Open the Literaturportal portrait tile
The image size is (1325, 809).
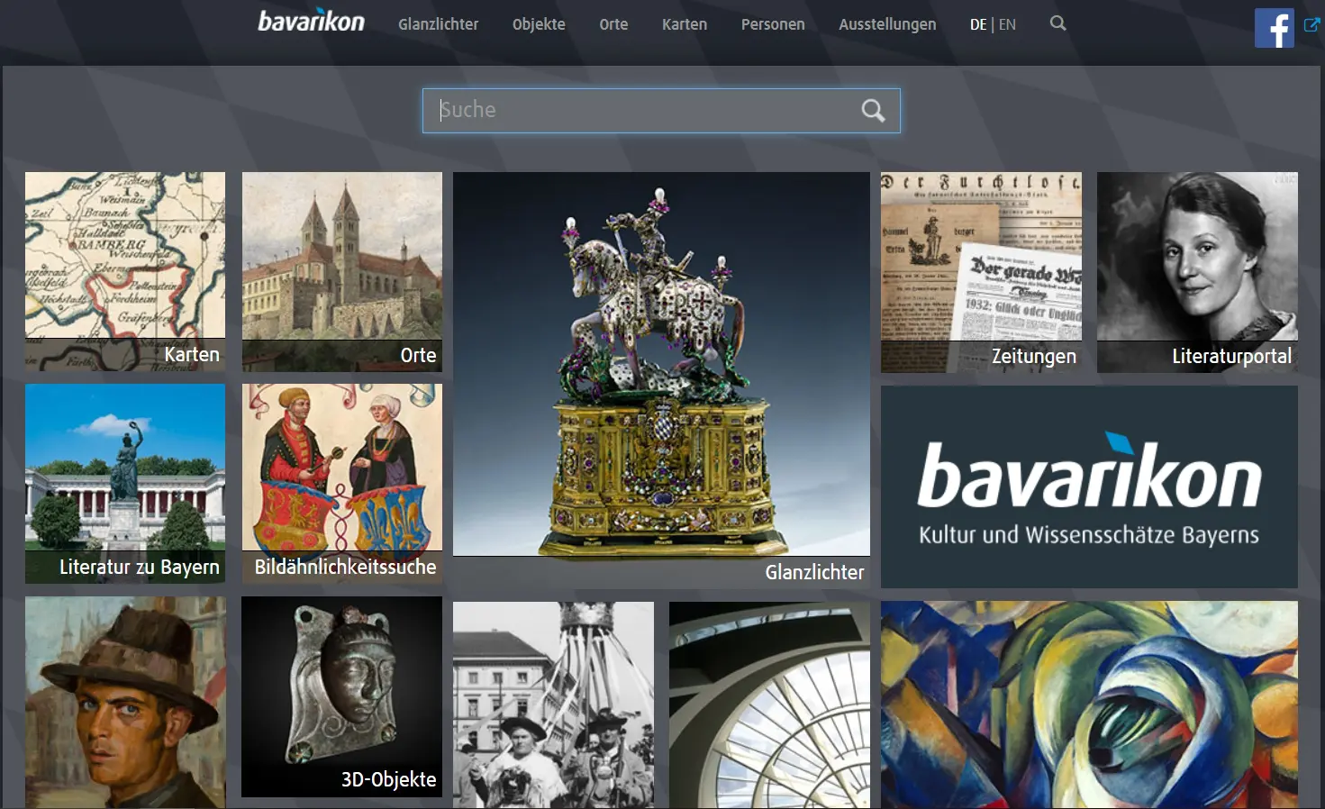(x=1197, y=272)
